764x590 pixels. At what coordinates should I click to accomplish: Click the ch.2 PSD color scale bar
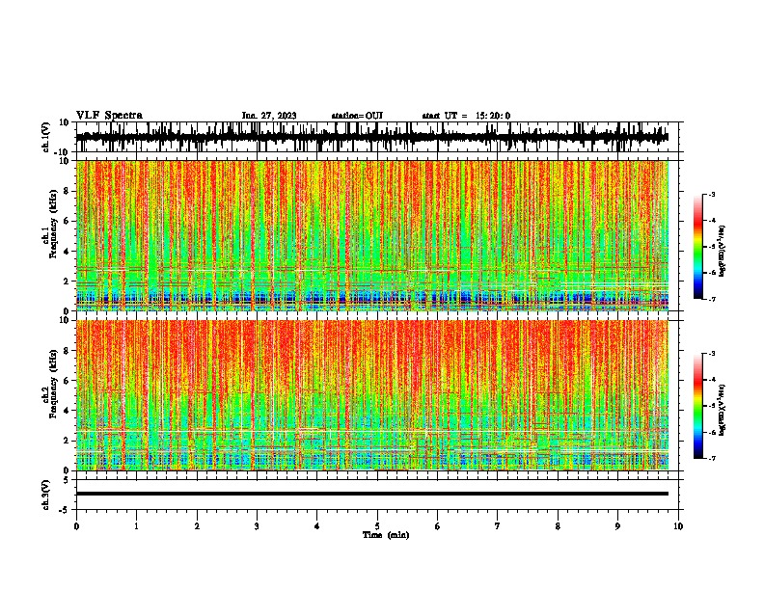tap(698, 406)
